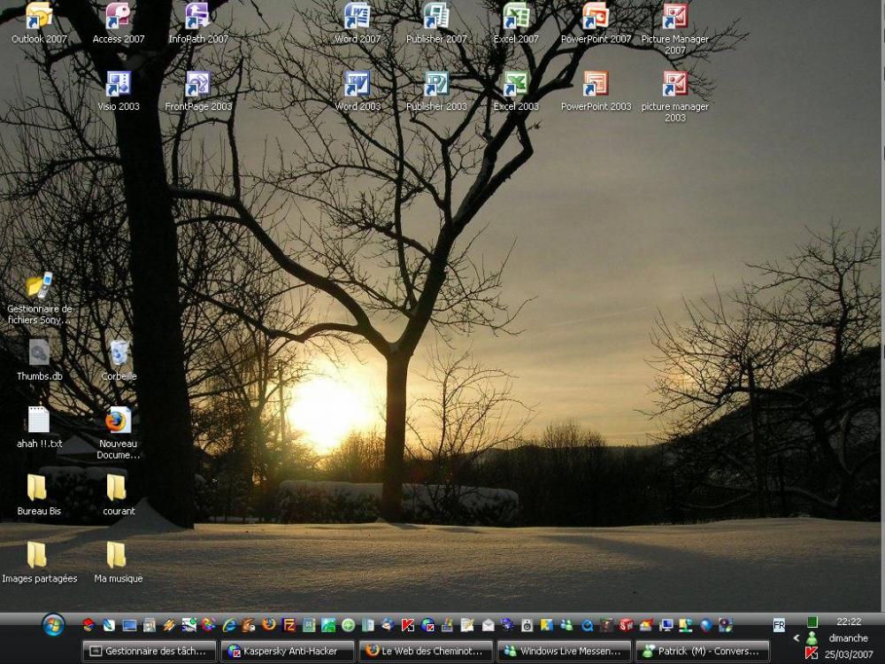Click the Firefox quick launch icon

(269, 625)
